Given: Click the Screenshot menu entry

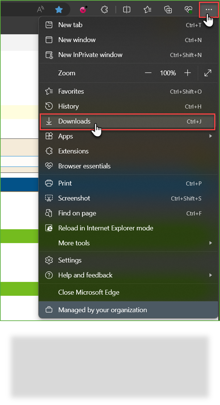Looking at the screenshot, I should click(x=74, y=198).
